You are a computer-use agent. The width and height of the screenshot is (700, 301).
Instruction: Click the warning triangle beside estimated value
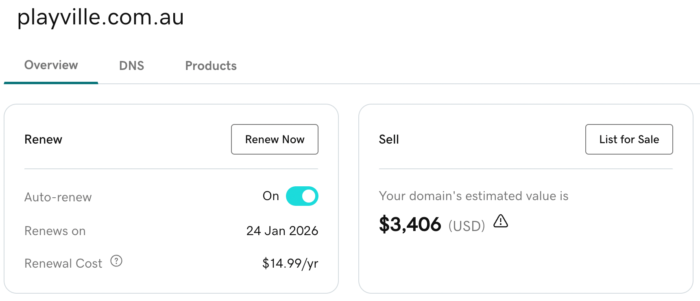[501, 221]
